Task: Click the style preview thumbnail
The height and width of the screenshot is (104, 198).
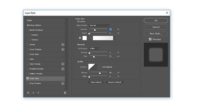Action: [x=156, y=55]
